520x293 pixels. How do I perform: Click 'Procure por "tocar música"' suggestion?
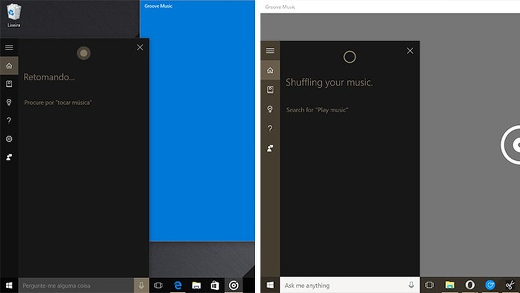point(58,103)
